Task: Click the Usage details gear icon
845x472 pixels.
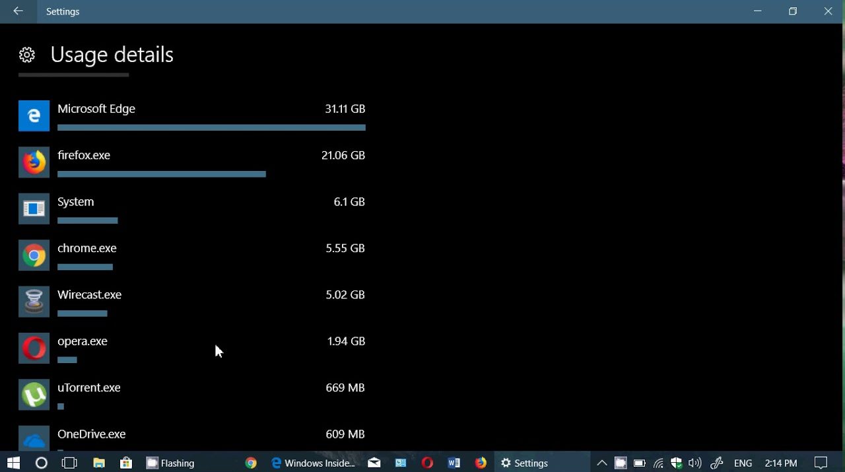Action: click(x=27, y=55)
